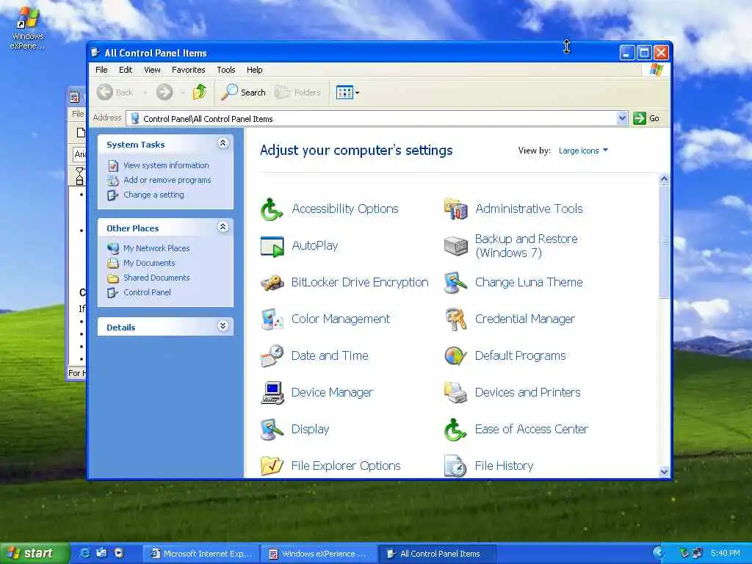
Task: Click the Show Desktop quick launch icon
Action: click(101, 554)
